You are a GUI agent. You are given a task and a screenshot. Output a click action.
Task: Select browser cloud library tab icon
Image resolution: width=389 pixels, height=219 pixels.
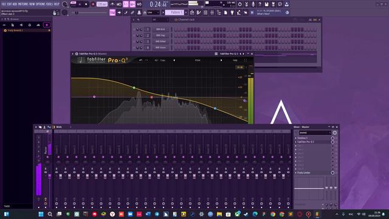tap(38, 25)
